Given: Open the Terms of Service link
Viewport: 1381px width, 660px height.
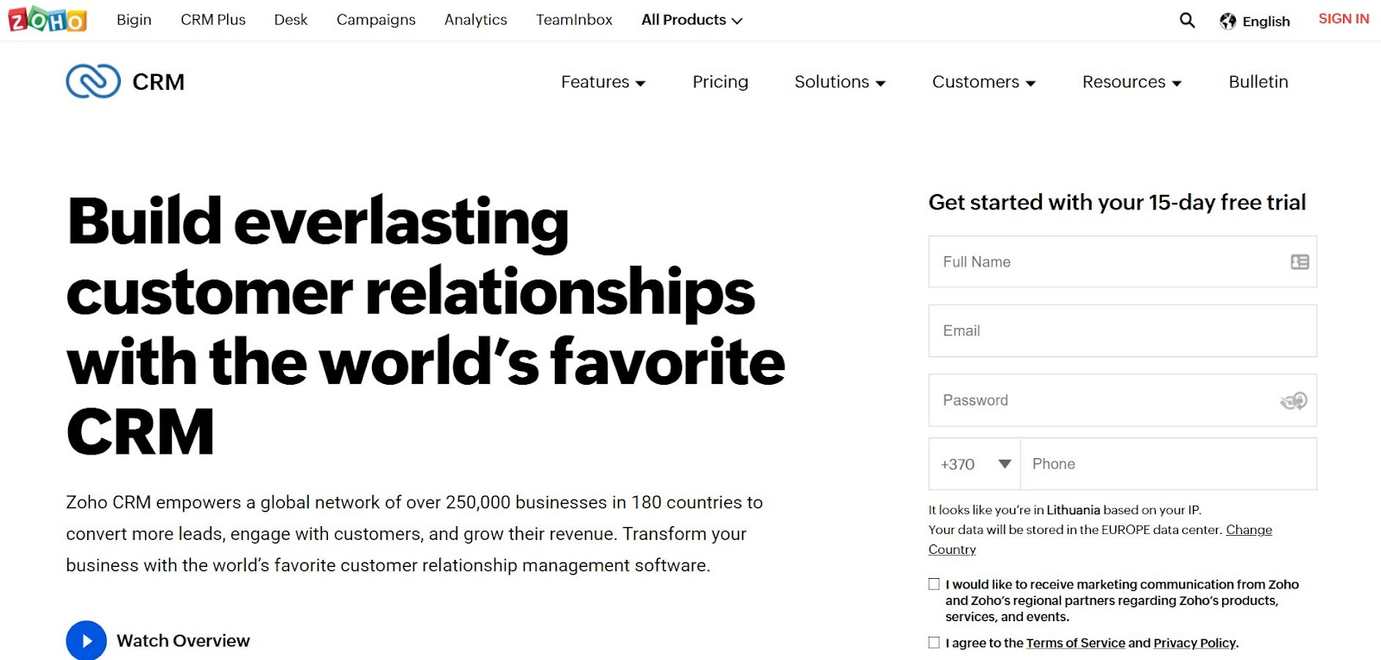Looking at the screenshot, I should pyautogui.click(x=1075, y=643).
